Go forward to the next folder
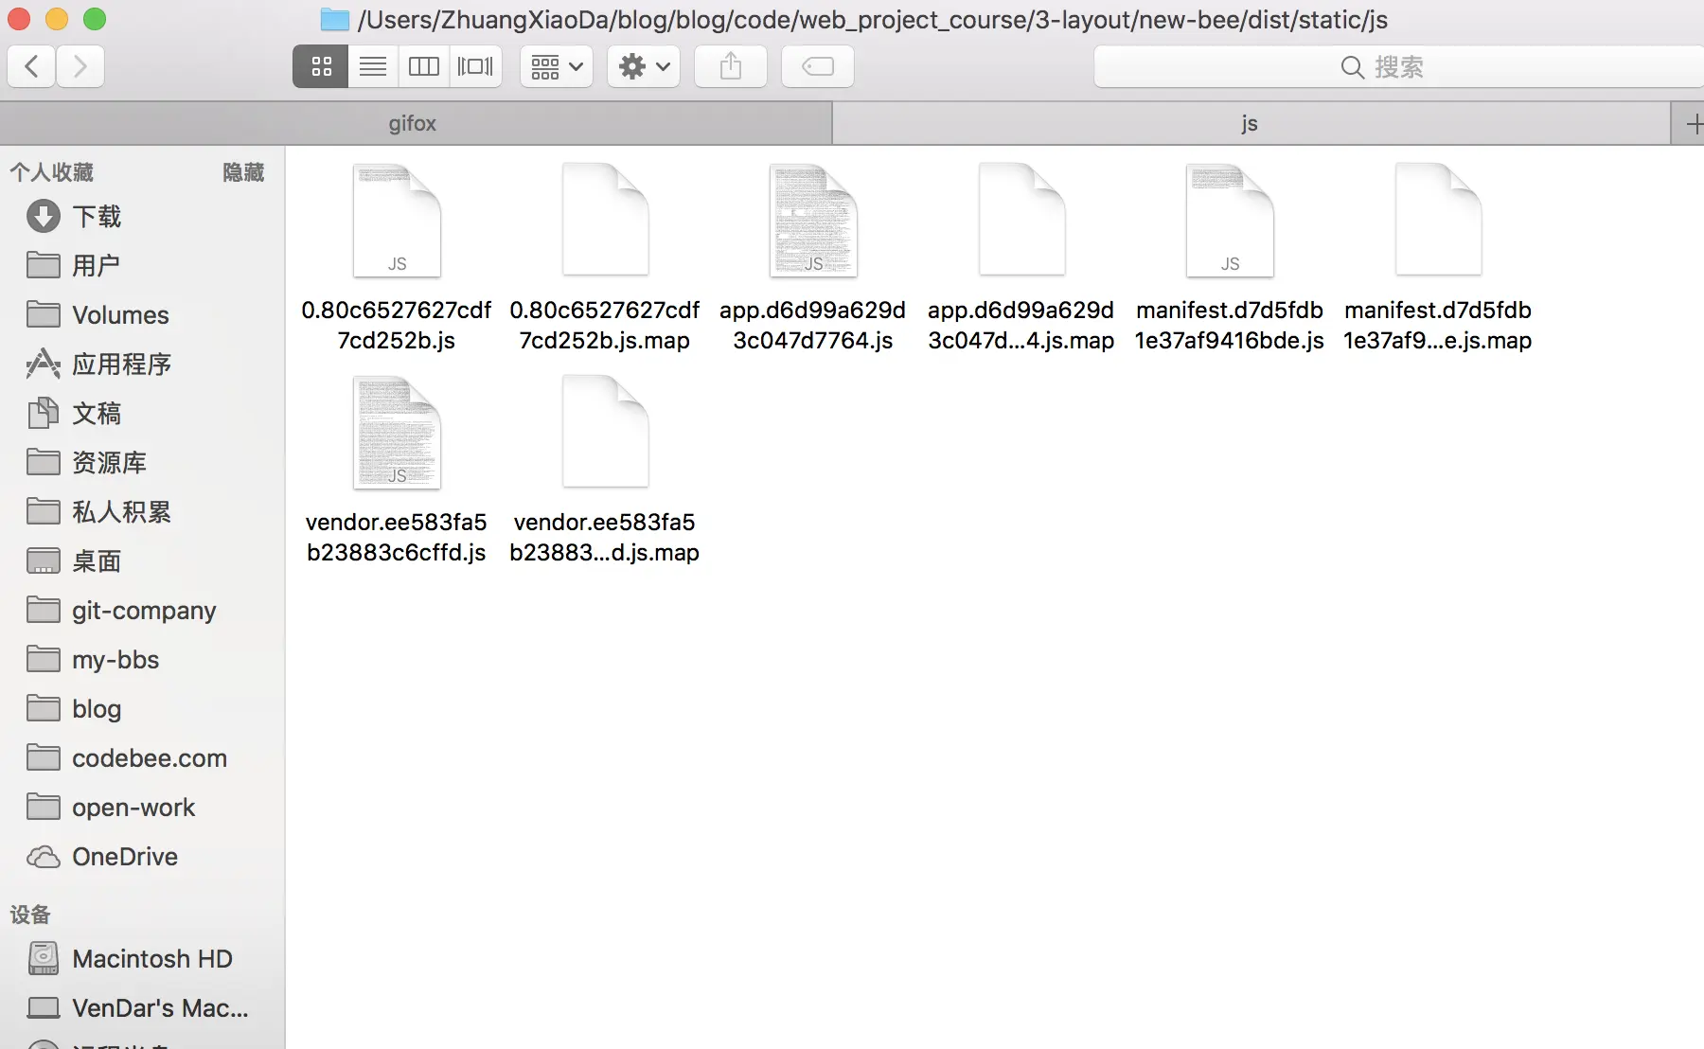 (80, 66)
